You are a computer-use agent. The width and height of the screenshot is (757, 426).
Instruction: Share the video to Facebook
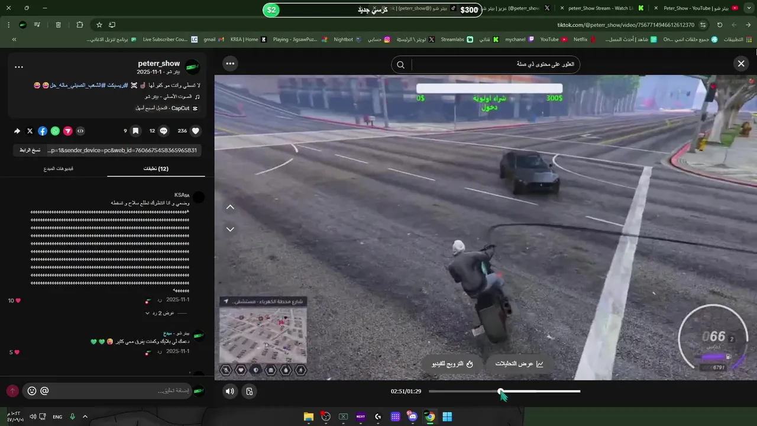tap(43, 131)
